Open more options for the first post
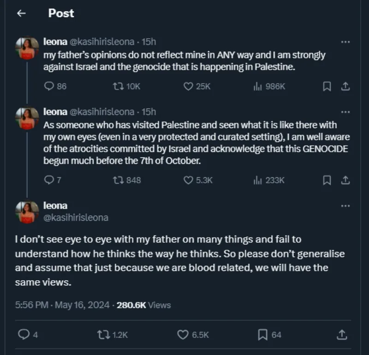Screen dimensions: 369x355 coord(345,42)
